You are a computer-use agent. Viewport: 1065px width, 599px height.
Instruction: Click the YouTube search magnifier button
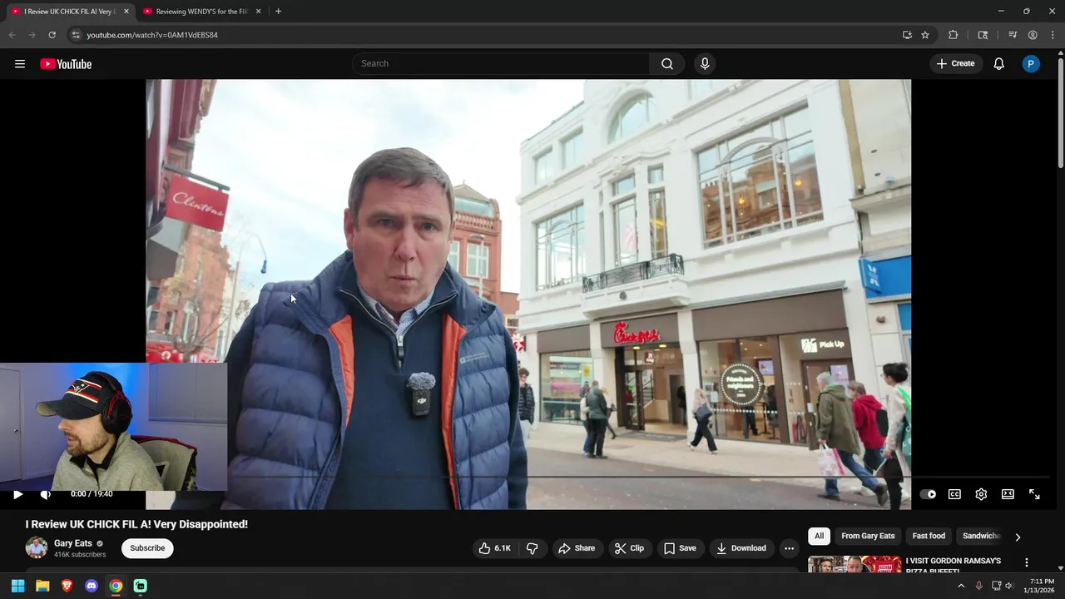tap(667, 64)
